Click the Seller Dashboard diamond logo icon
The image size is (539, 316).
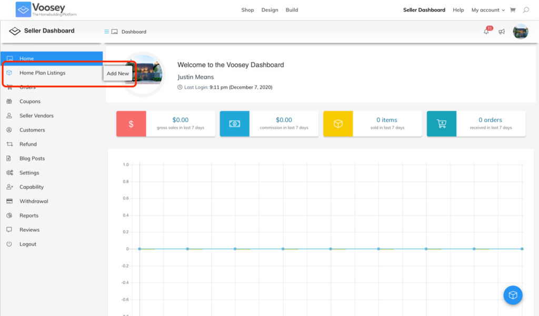[15, 31]
